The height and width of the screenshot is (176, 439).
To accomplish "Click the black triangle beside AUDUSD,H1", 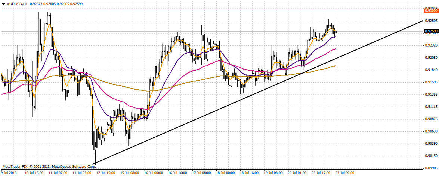I will point(3,3).
